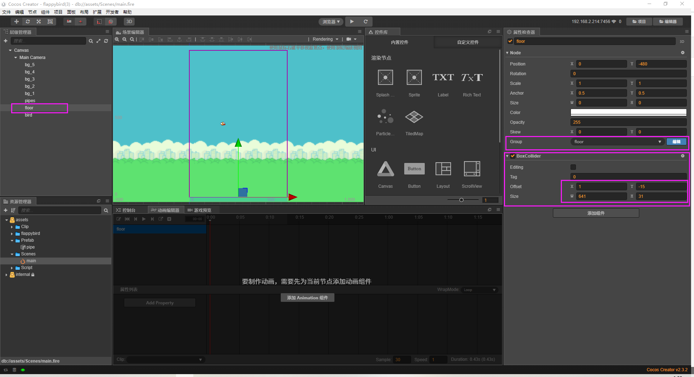Image resolution: width=694 pixels, height=377 pixels.
Task: Toggle the floor node active checkbox
Action: click(510, 41)
